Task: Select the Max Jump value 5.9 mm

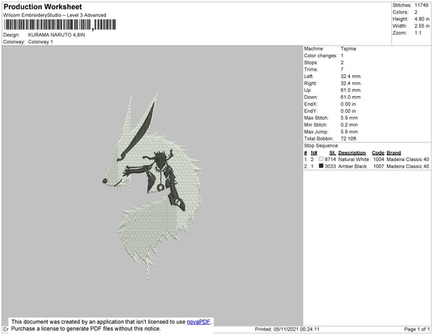Action: coord(349,131)
